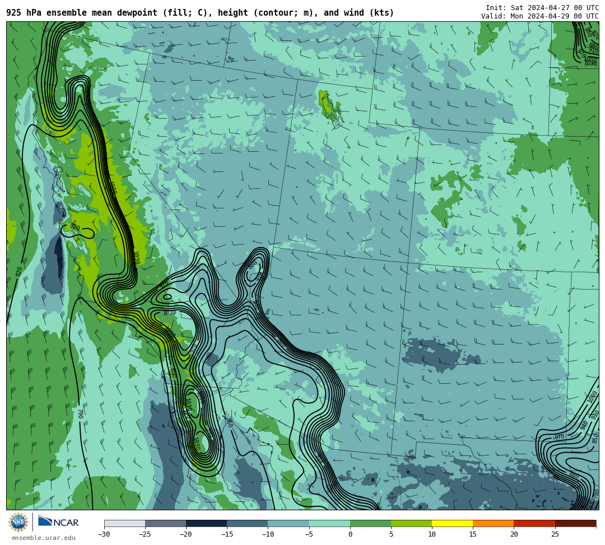Image resolution: width=605 pixels, height=545 pixels.
Task: Click the 5 to 10 lime swatch
Action: [411, 523]
